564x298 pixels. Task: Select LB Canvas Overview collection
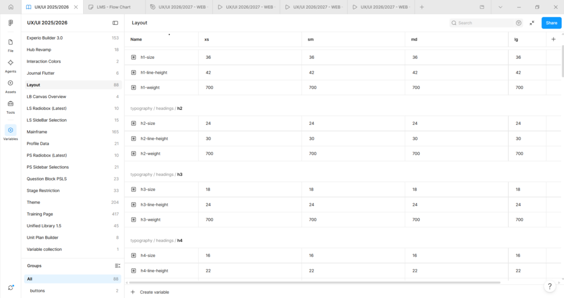(73, 97)
